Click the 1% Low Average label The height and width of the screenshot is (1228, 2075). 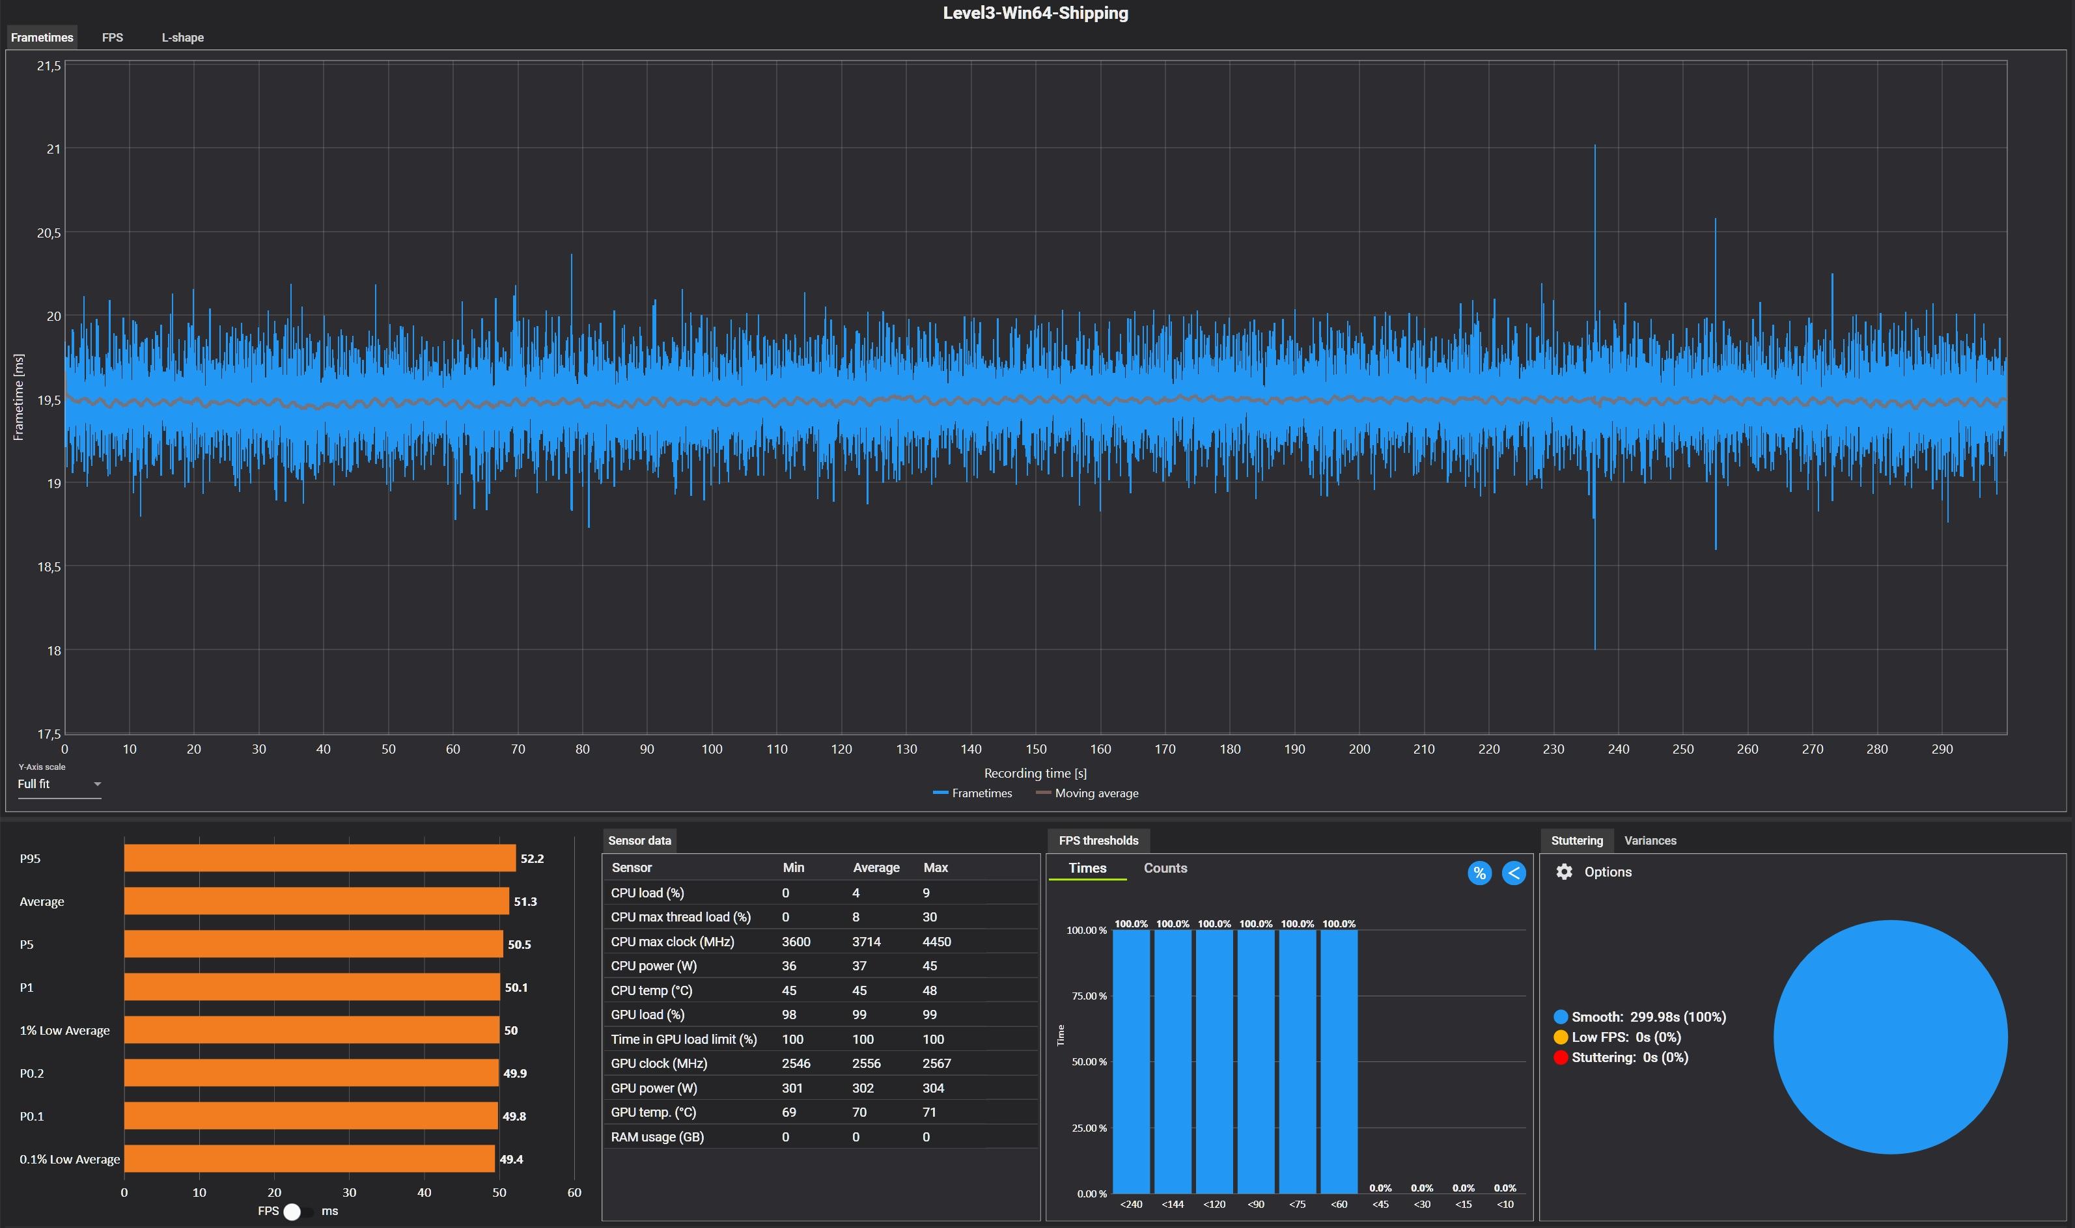[64, 1031]
